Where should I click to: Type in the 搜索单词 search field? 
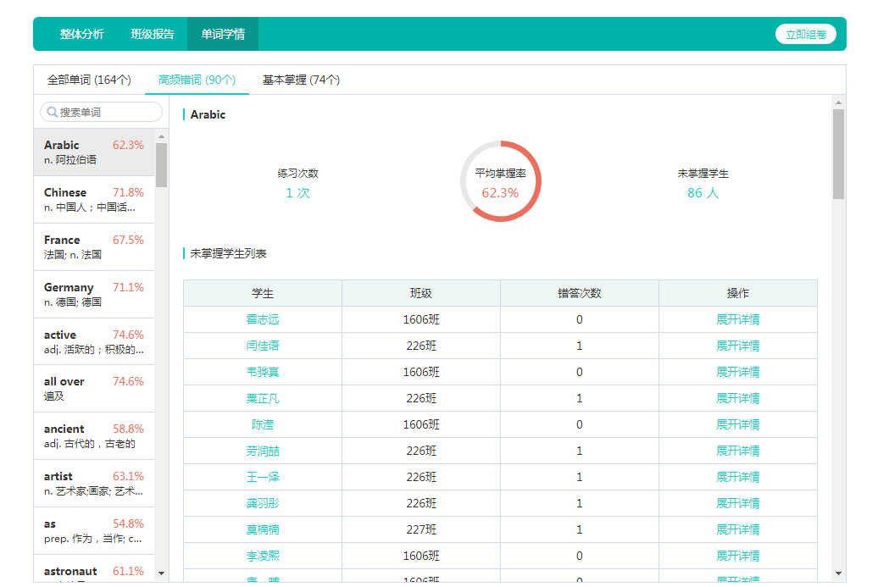(x=108, y=112)
